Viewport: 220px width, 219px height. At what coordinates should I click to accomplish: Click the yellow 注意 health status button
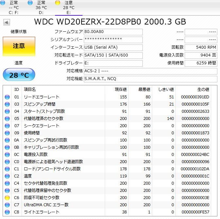19,46
